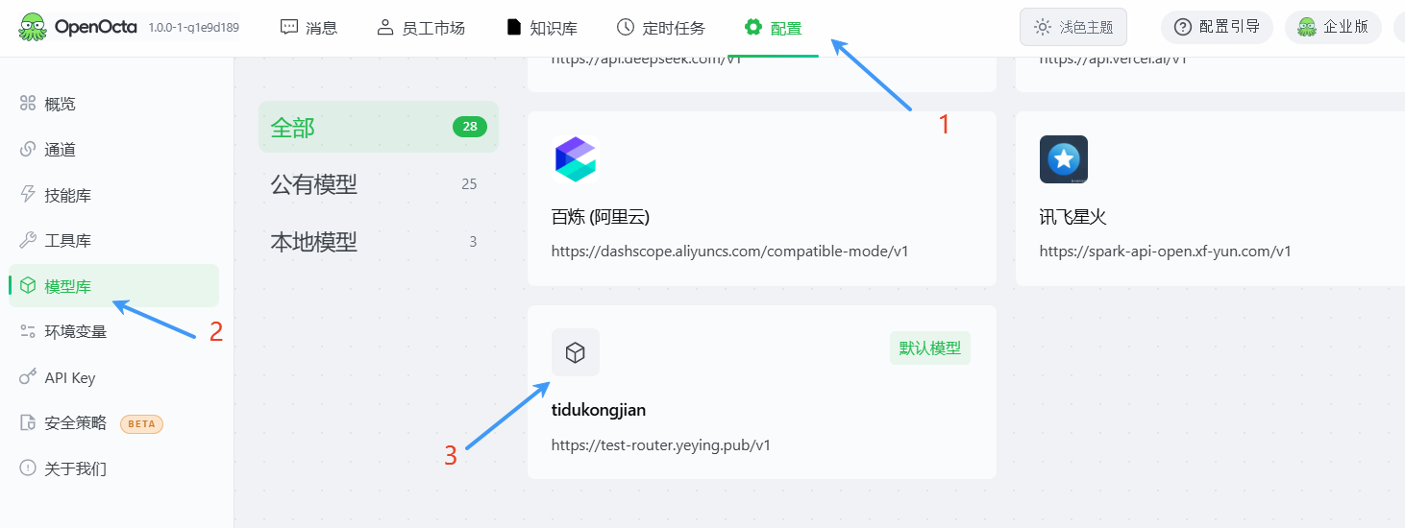Select 模型库 in the sidebar

[x=113, y=286]
